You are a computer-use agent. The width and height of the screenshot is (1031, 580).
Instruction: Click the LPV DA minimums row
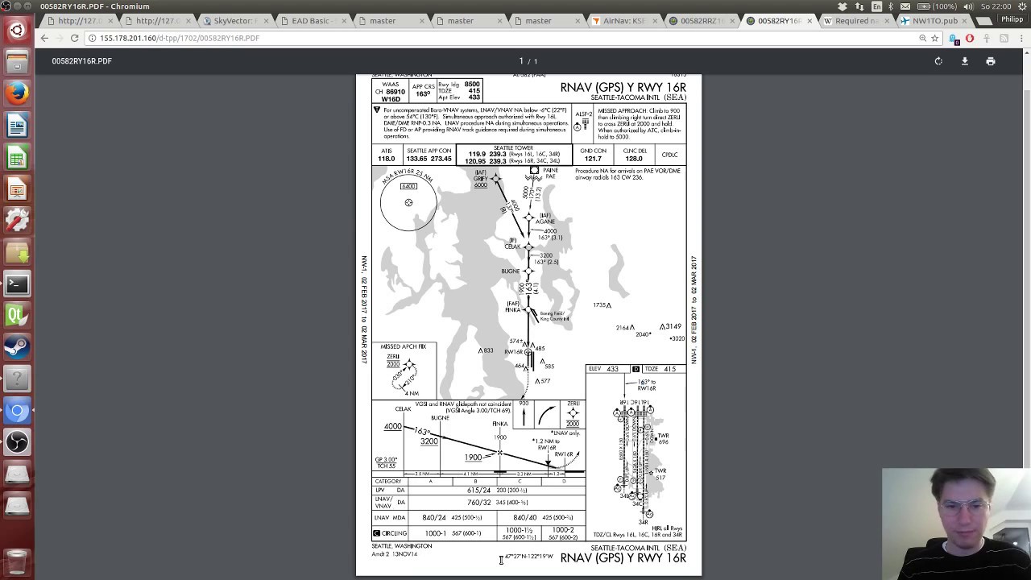478,490
